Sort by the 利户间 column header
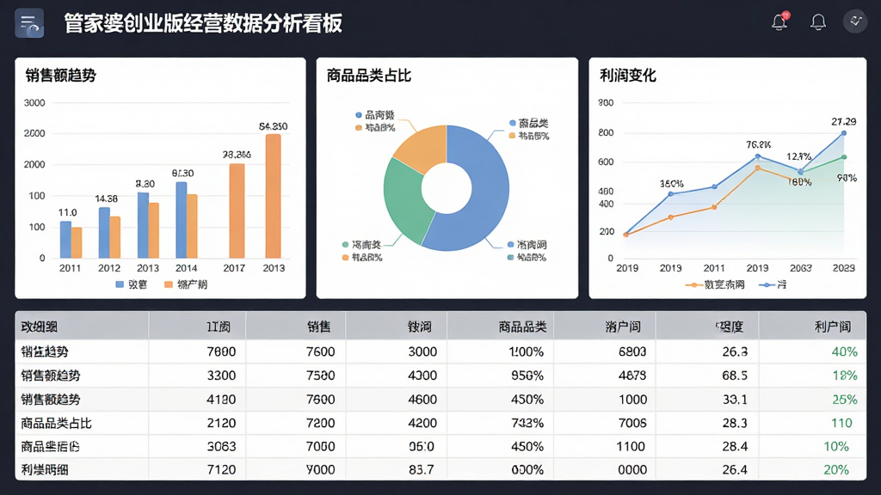This screenshot has height=495, width=881. (833, 327)
